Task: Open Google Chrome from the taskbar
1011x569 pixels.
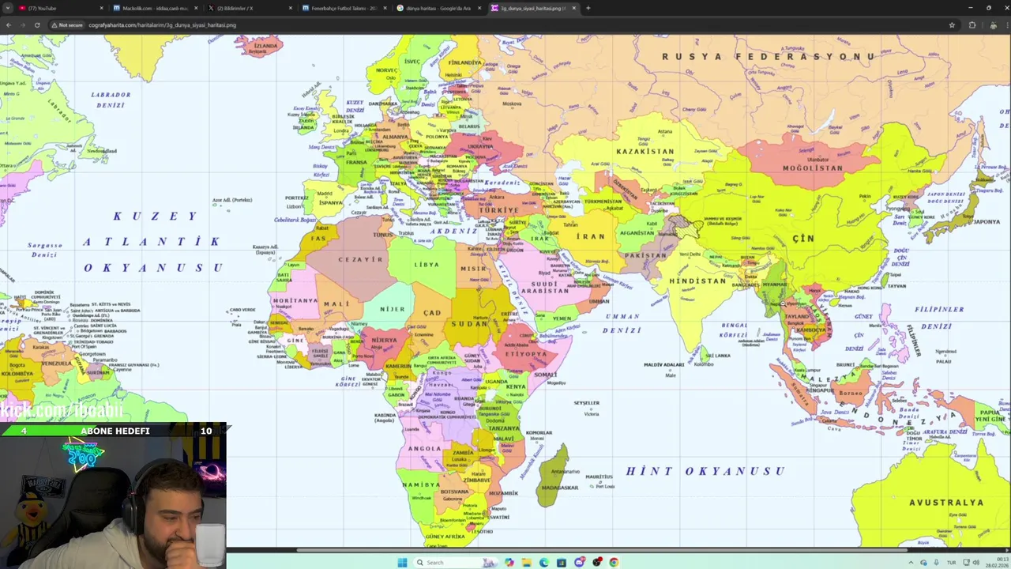Action: (x=614, y=563)
